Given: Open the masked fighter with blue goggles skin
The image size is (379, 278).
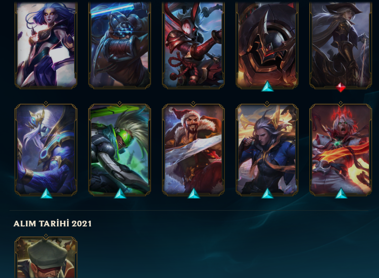Looking at the screenshot, I should pyautogui.click(x=120, y=45).
